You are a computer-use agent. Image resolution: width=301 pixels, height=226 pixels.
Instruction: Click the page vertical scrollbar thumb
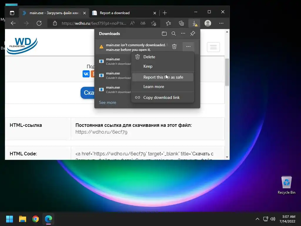click(x=227, y=72)
